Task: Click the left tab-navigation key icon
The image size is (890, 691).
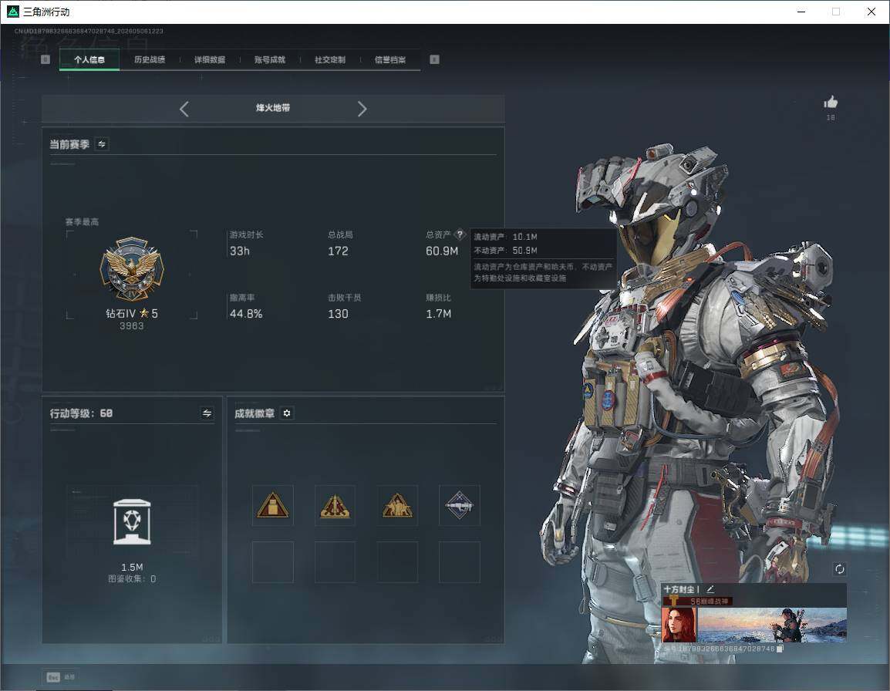Action: (46, 59)
